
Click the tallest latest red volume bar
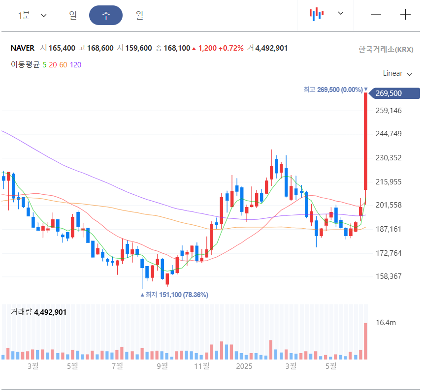365,341
